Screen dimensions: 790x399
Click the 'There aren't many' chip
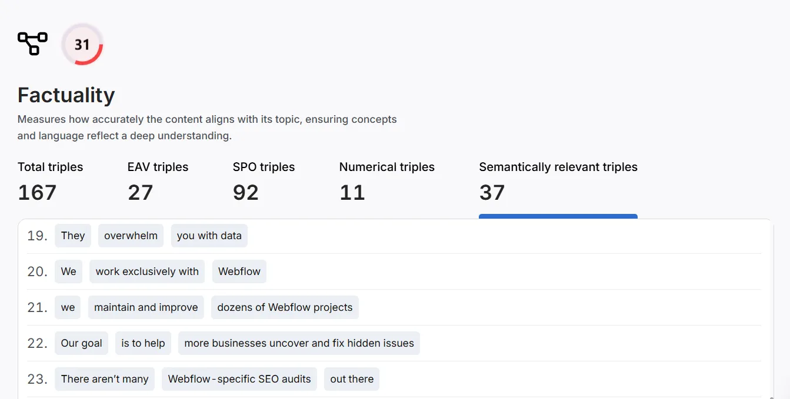click(x=105, y=379)
